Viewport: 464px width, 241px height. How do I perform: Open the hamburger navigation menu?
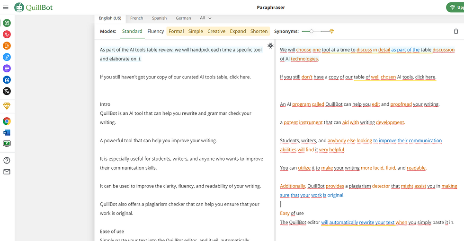(6, 7)
